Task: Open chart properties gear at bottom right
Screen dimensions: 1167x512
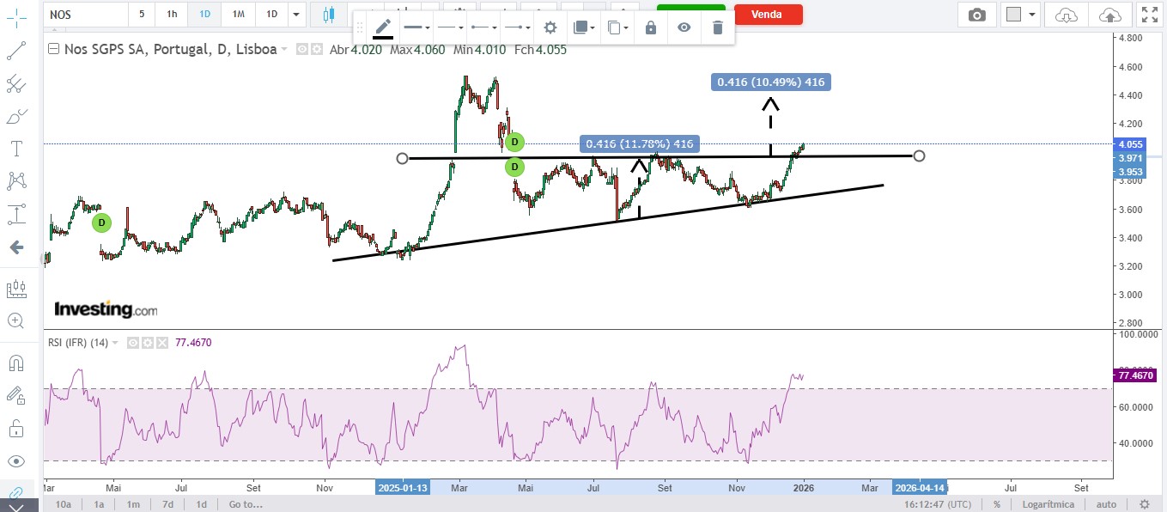Action: pyautogui.click(x=1144, y=504)
